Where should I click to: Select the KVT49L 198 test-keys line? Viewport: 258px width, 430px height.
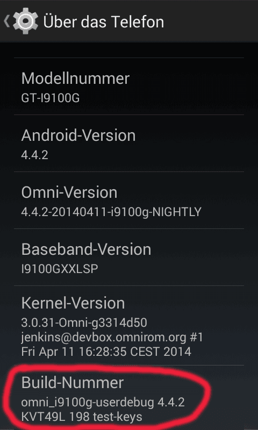pos(82,417)
